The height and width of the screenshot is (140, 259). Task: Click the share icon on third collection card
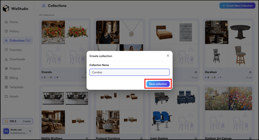pos(196,72)
